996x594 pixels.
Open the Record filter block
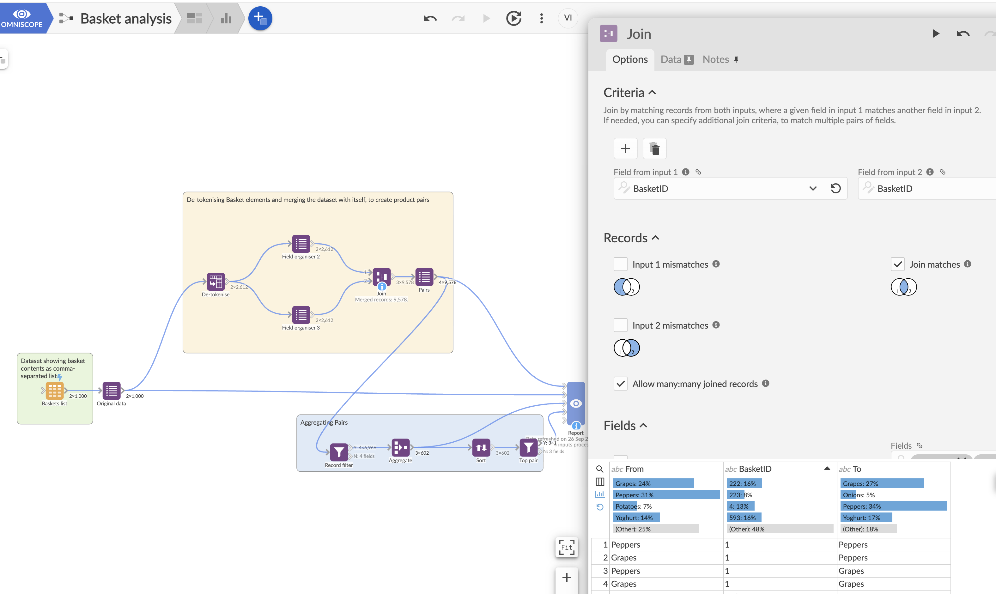(339, 452)
